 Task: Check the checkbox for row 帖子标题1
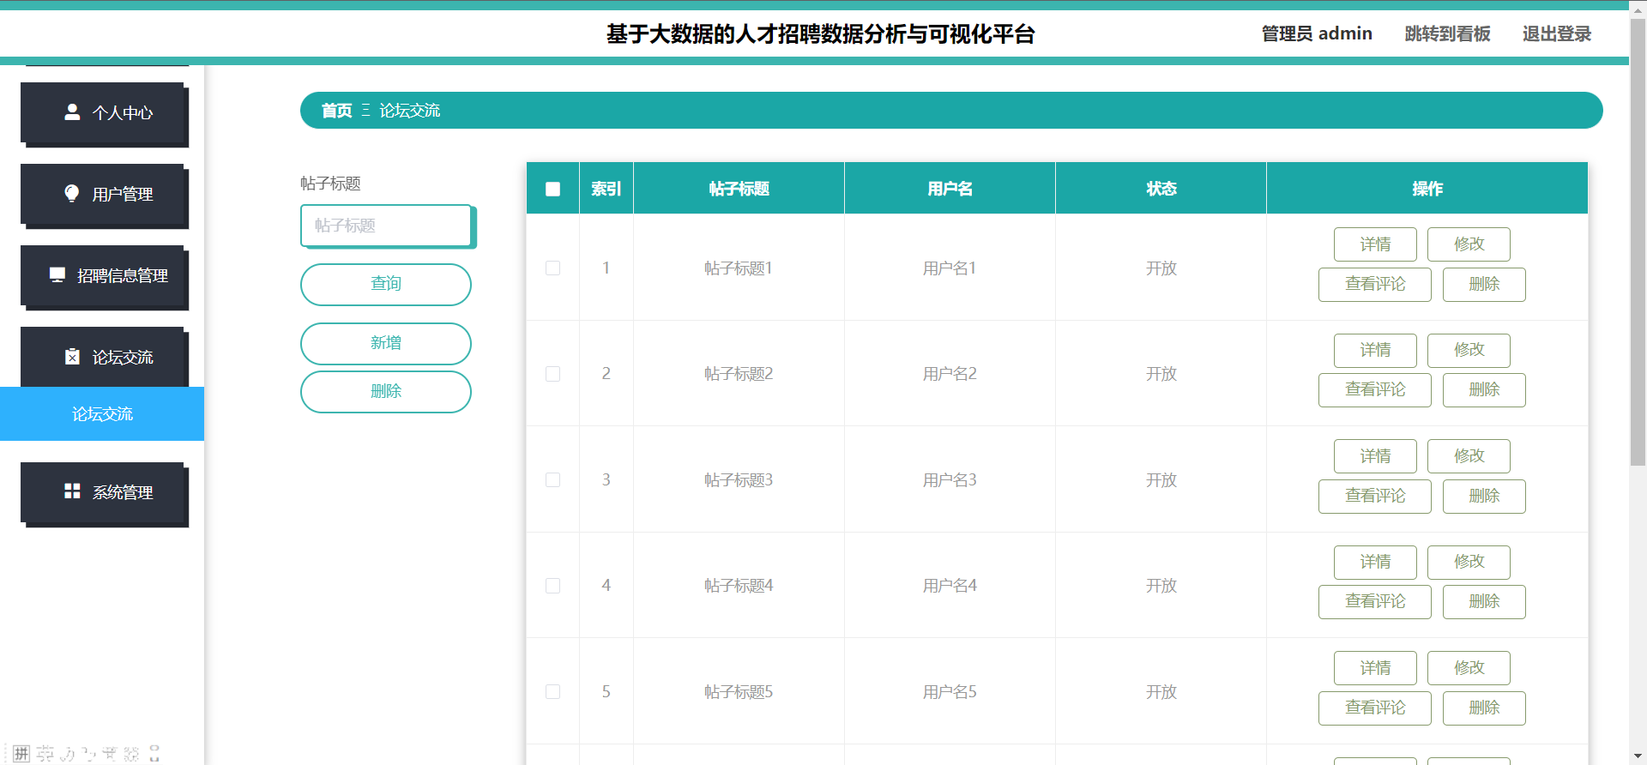552,268
